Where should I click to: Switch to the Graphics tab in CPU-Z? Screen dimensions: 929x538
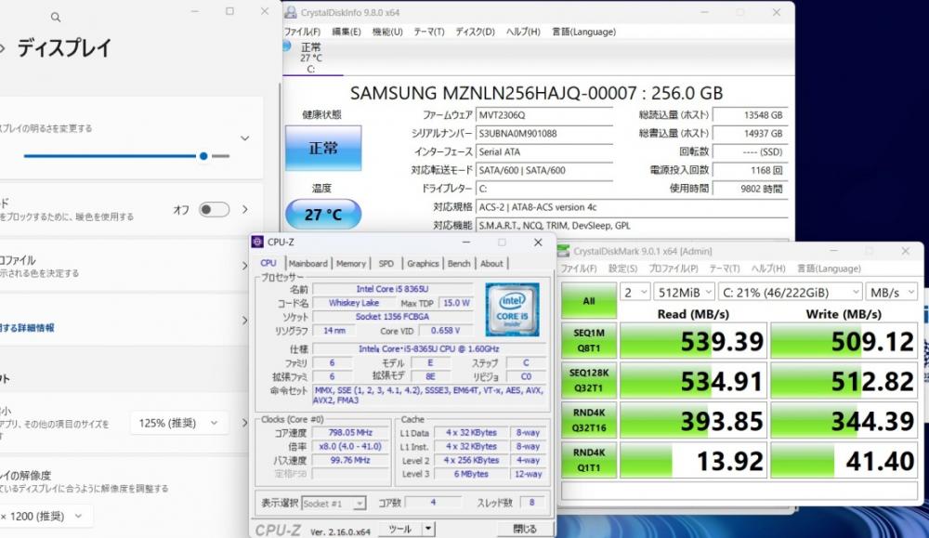point(423,264)
